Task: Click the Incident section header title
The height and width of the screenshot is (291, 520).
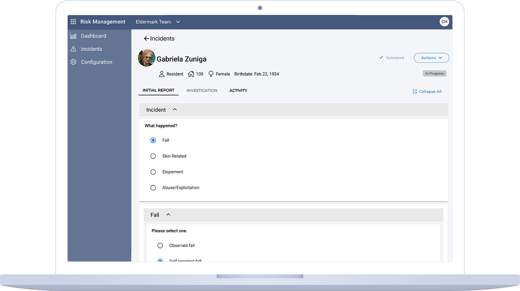Action: coord(156,110)
